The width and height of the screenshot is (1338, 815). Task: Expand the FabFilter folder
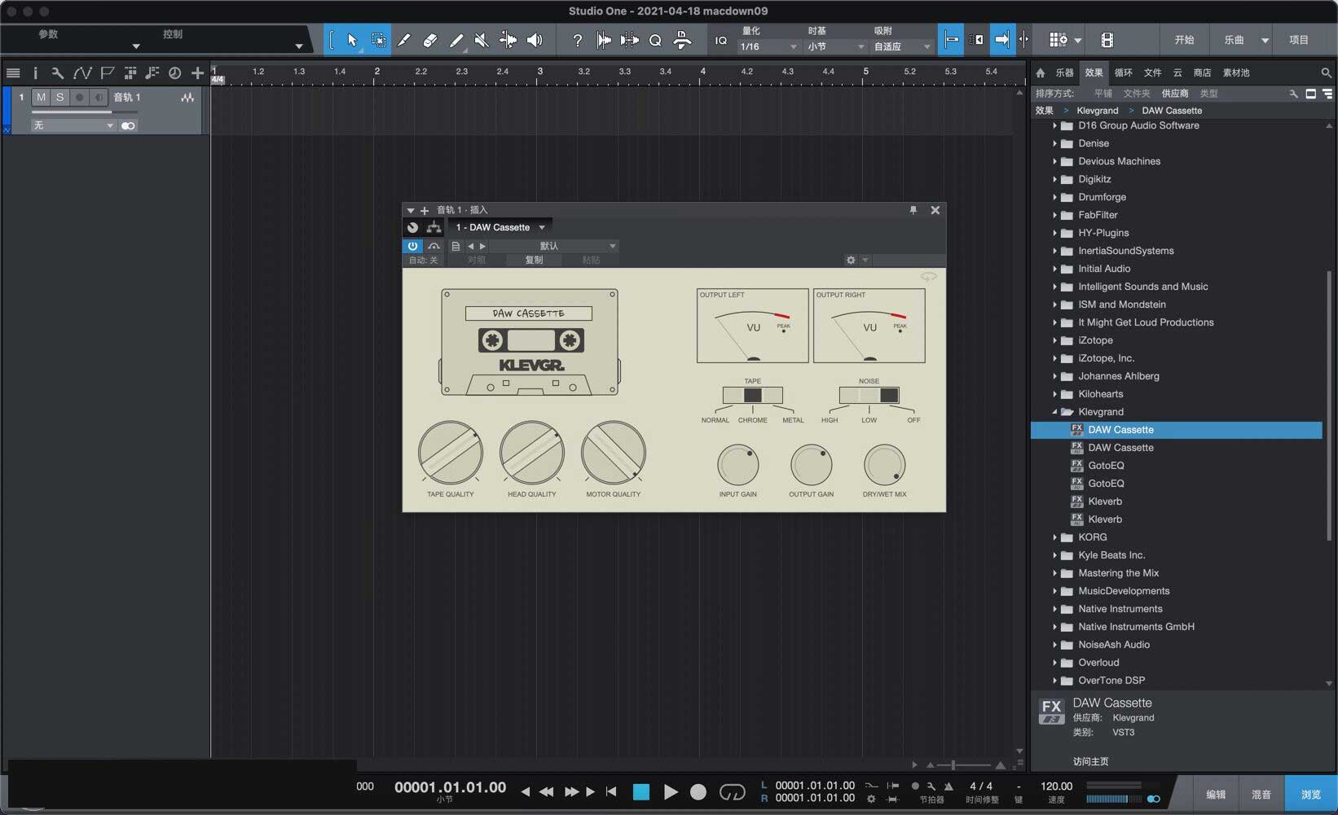pos(1054,215)
